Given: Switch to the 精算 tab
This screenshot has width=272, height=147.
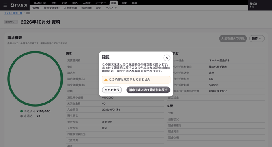Looking at the screenshot, I should tap(114, 3).
